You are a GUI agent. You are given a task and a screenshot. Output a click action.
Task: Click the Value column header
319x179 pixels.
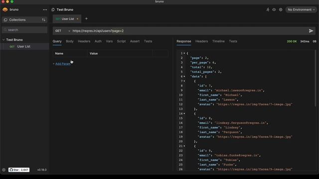[94, 54]
